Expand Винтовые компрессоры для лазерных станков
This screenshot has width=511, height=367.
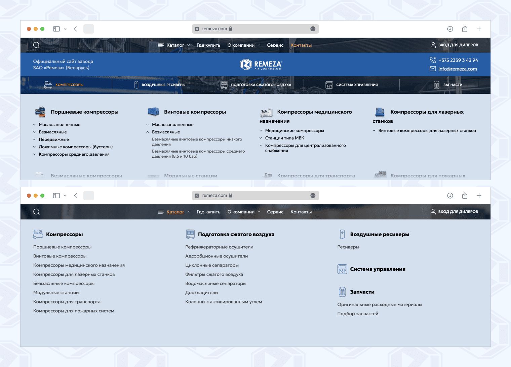[374, 131]
